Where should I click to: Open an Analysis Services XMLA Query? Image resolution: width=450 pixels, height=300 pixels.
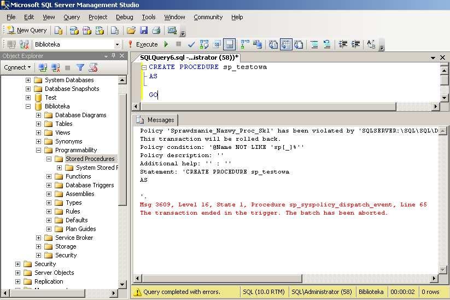pos(100,30)
